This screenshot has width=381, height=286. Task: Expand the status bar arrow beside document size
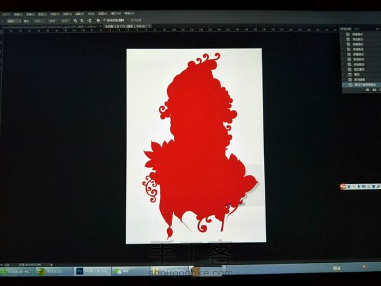click(x=51, y=265)
